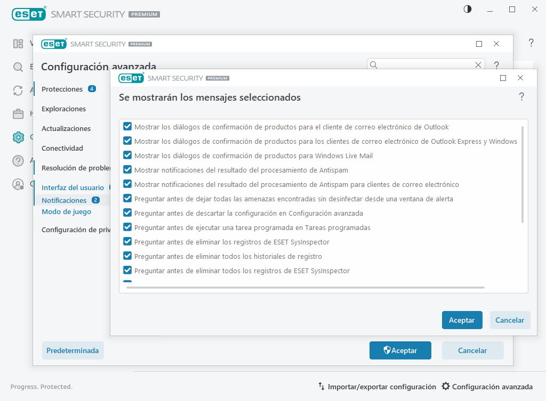Open the Protecciones settings section
This screenshot has width=546, height=401.
(62, 89)
